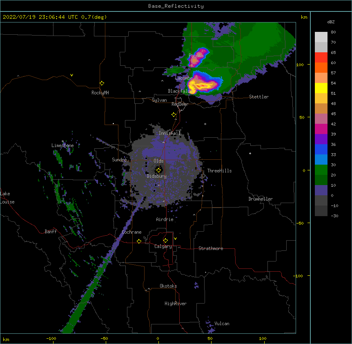Click the yellow 54 dBZ color swatch
352x344 pixels.
[321, 88]
